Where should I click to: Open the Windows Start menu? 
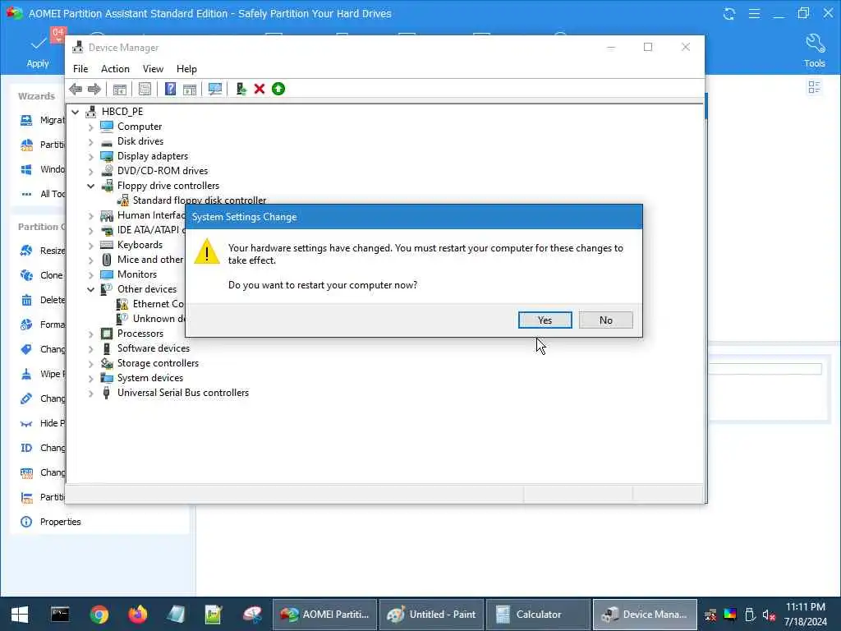coord(20,615)
